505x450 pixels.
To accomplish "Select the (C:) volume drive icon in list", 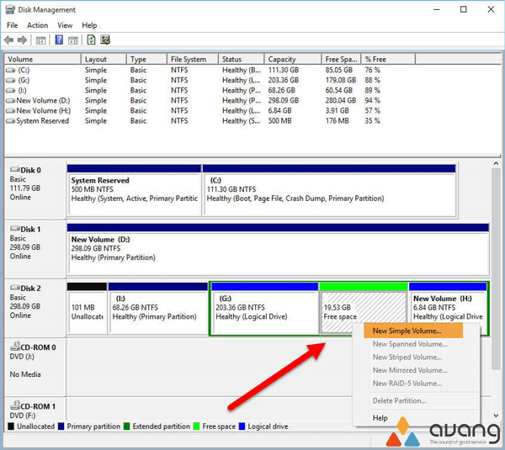I will [x=10, y=70].
